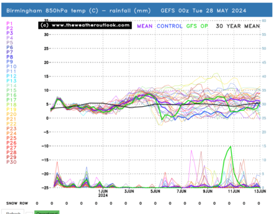
Task: Click the 13JUN date axis label
Action: click(x=260, y=192)
